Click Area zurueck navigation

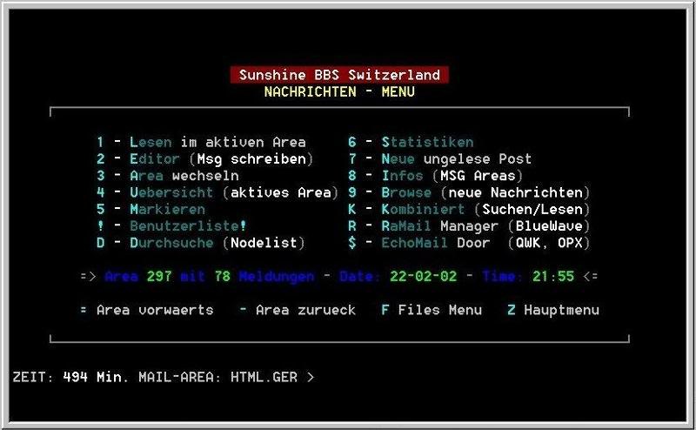pyautogui.click(x=297, y=310)
